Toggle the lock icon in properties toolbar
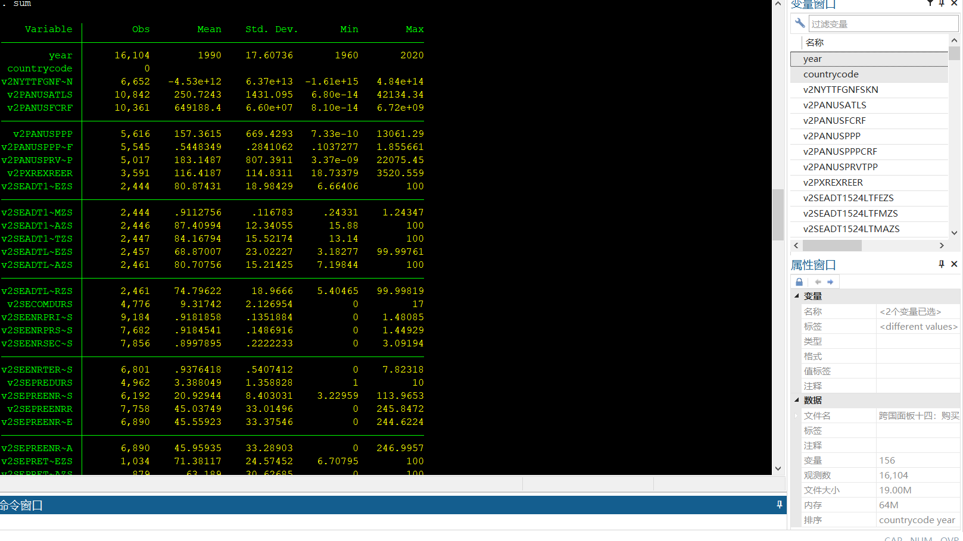 point(799,282)
